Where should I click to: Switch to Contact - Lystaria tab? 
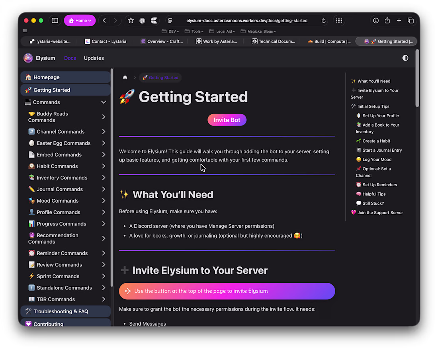[x=106, y=41]
